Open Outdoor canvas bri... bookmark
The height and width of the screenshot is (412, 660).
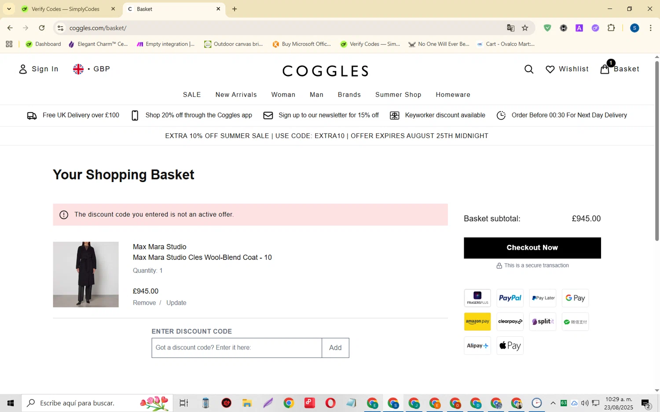(x=233, y=44)
